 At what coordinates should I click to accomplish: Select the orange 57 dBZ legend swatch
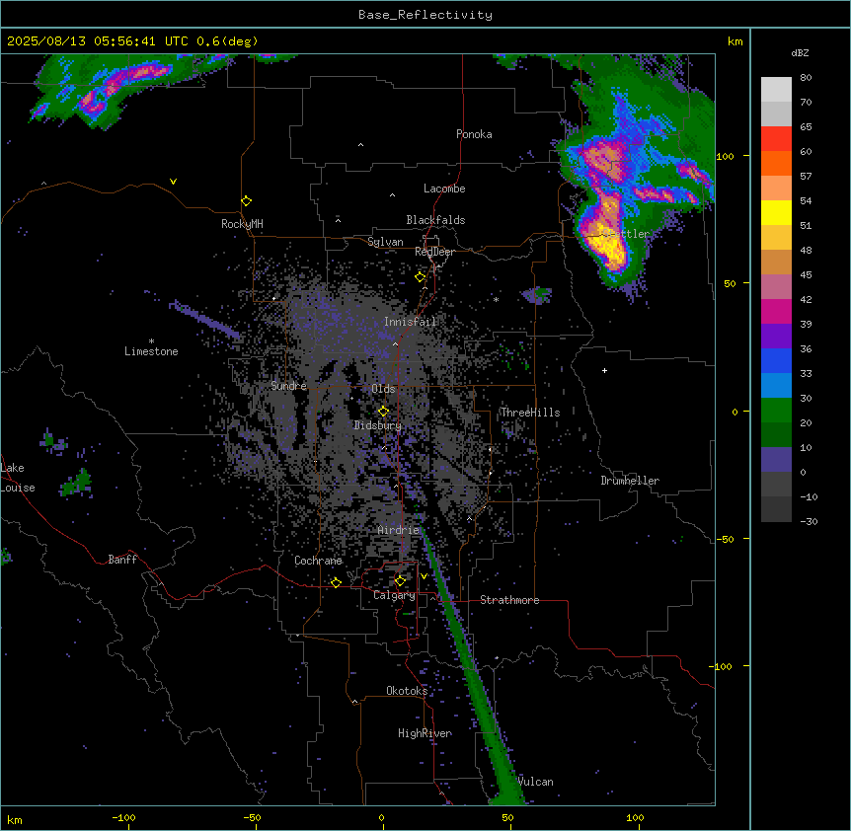click(x=776, y=163)
